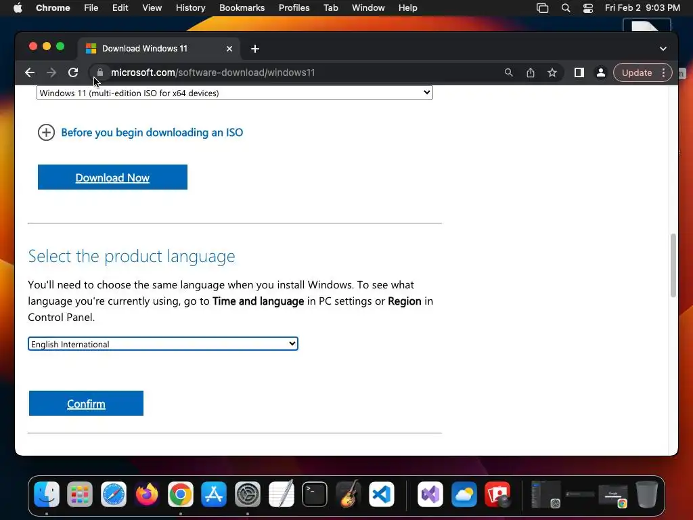Open Photo Booth from the Dock

(497, 494)
